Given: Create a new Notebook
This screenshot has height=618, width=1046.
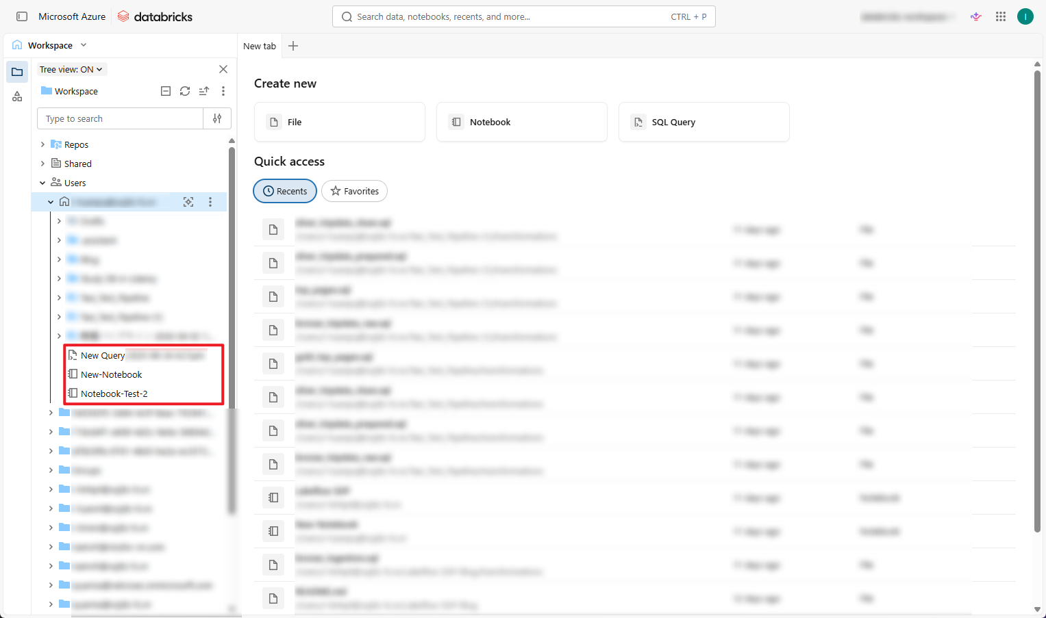Looking at the screenshot, I should click(x=521, y=122).
